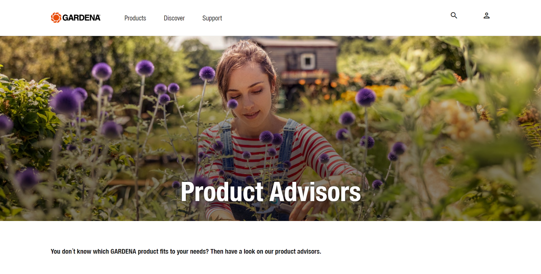Click the large purple thistle at left

(x=66, y=101)
